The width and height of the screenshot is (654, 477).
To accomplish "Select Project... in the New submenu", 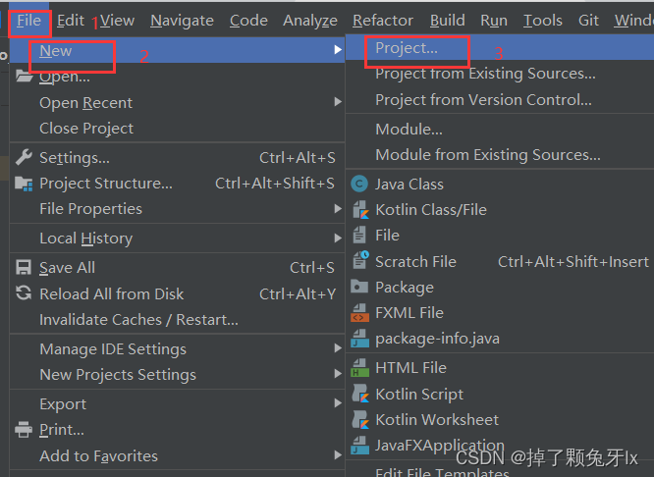I will point(500,47).
